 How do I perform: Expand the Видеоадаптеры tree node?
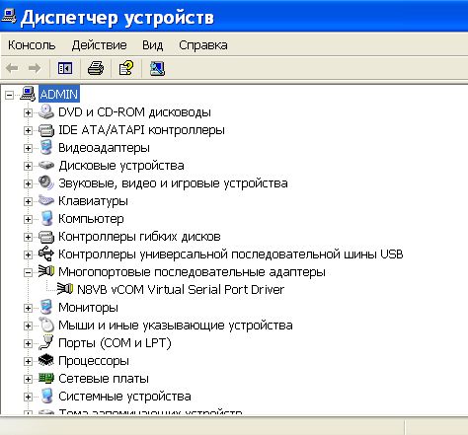(x=28, y=148)
